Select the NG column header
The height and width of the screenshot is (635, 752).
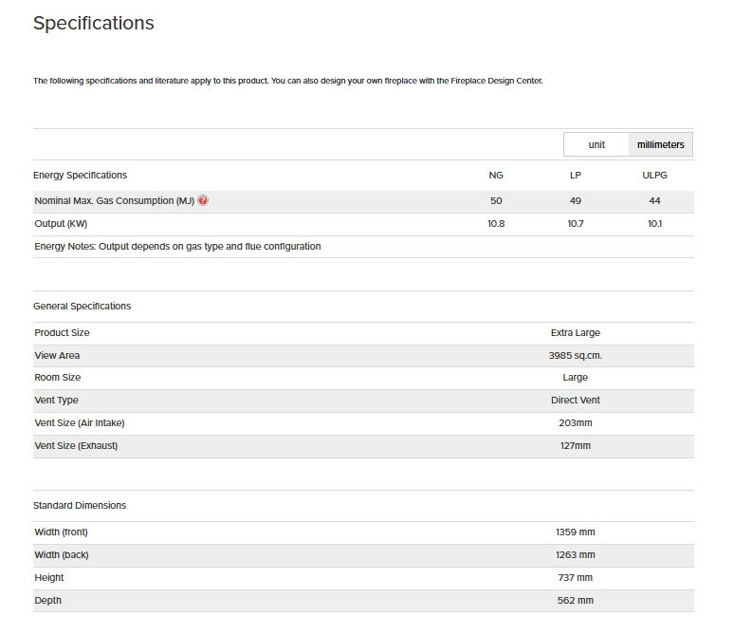496,176
